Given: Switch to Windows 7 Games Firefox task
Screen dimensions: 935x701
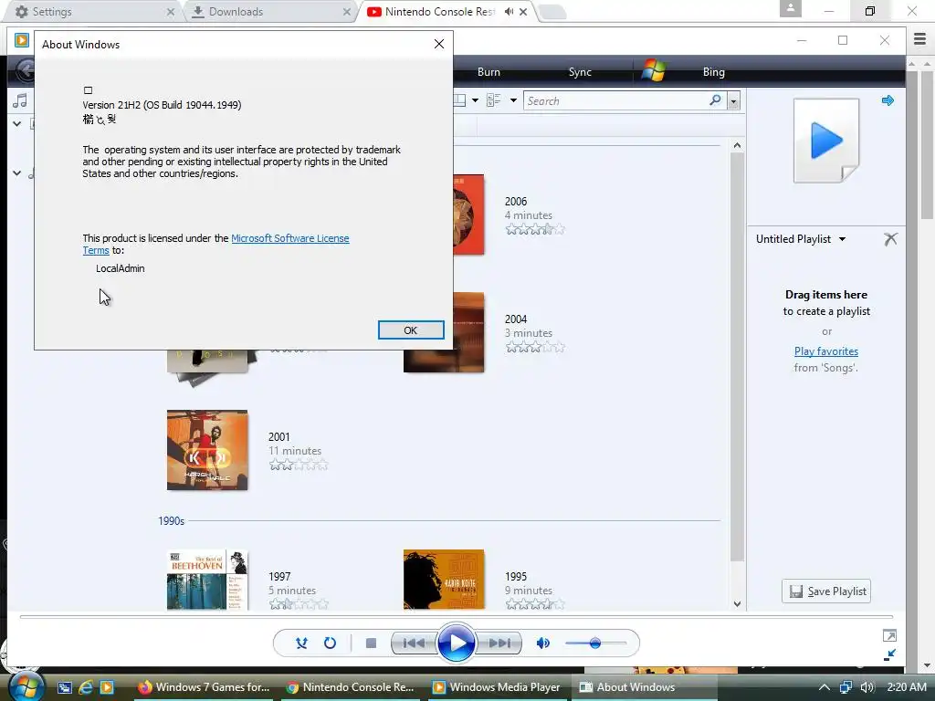Looking at the screenshot, I should click(205, 687).
